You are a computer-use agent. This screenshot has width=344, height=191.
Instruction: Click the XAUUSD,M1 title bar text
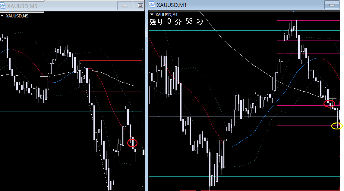coord(172,5)
